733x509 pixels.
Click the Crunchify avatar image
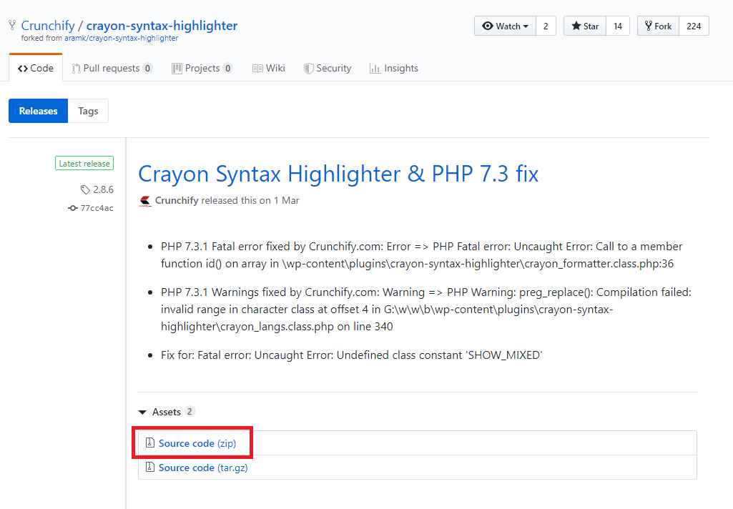[145, 201]
